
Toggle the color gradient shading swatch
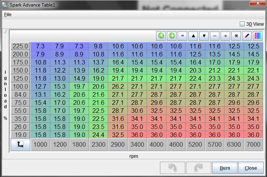[x=258, y=36]
